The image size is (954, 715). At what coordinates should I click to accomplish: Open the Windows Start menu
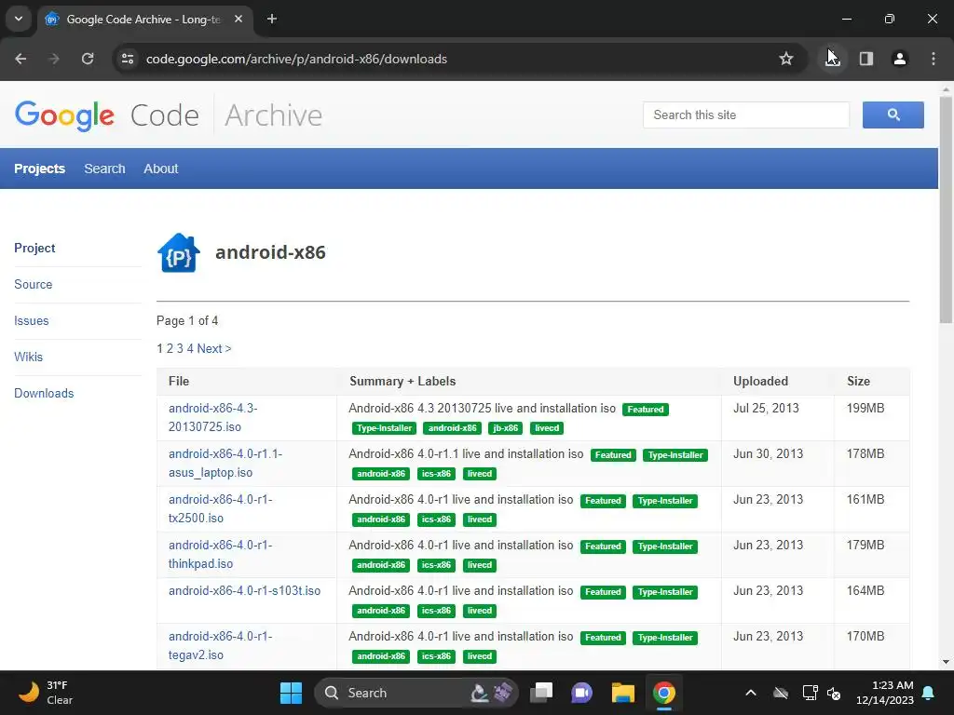coord(291,693)
